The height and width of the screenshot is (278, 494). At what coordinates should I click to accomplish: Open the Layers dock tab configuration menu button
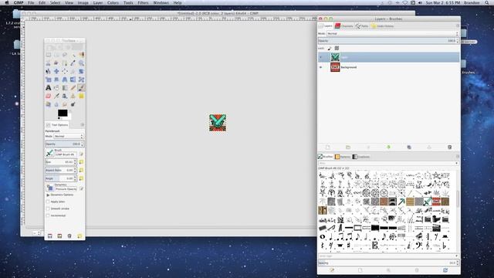pos(458,25)
